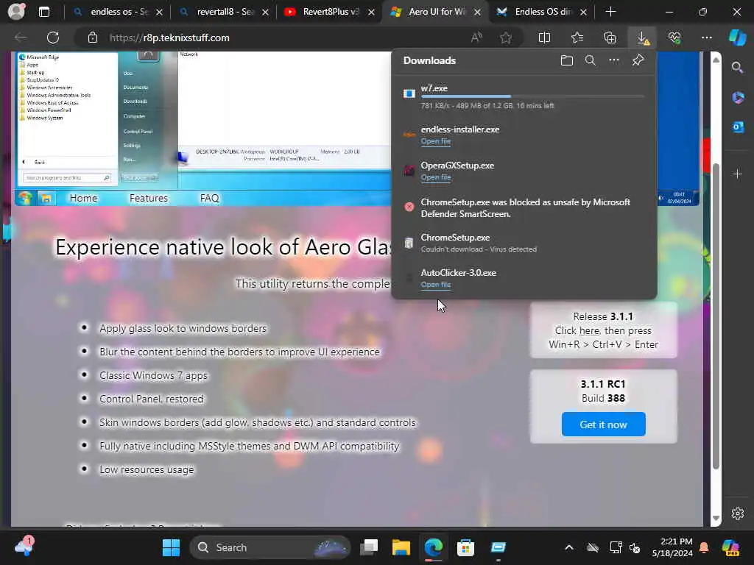Click Get it now button

[604, 424]
